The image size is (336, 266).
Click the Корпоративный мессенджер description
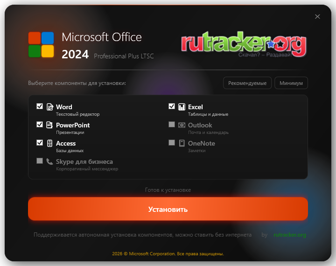coord(87,169)
